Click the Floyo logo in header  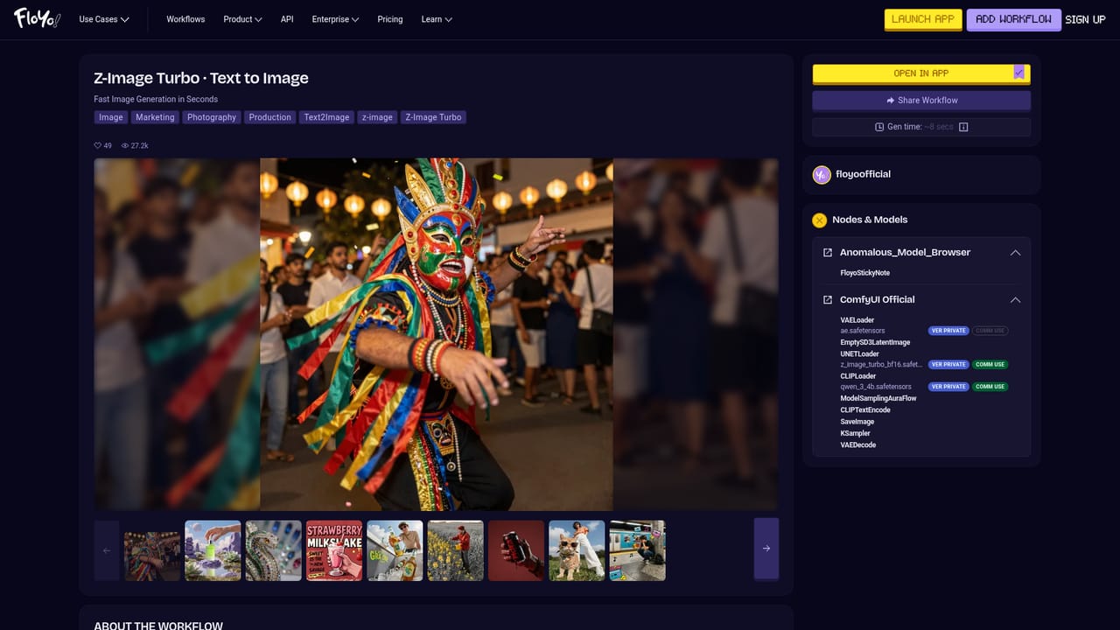(x=37, y=18)
